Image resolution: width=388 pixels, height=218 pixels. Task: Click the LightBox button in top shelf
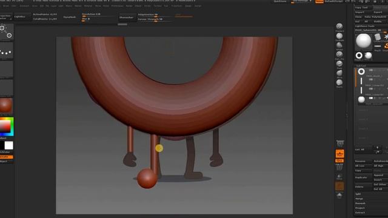[22, 17]
